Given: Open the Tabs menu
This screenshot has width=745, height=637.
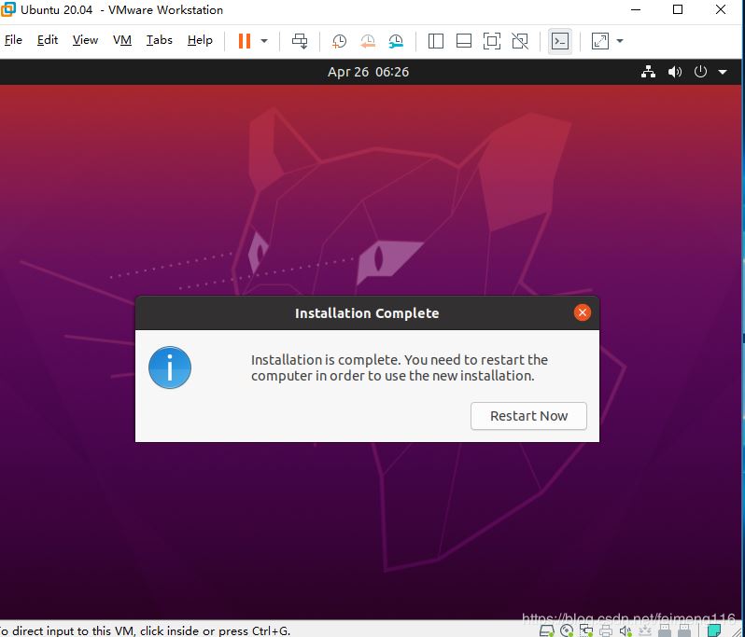Looking at the screenshot, I should click(x=159, y=40).
